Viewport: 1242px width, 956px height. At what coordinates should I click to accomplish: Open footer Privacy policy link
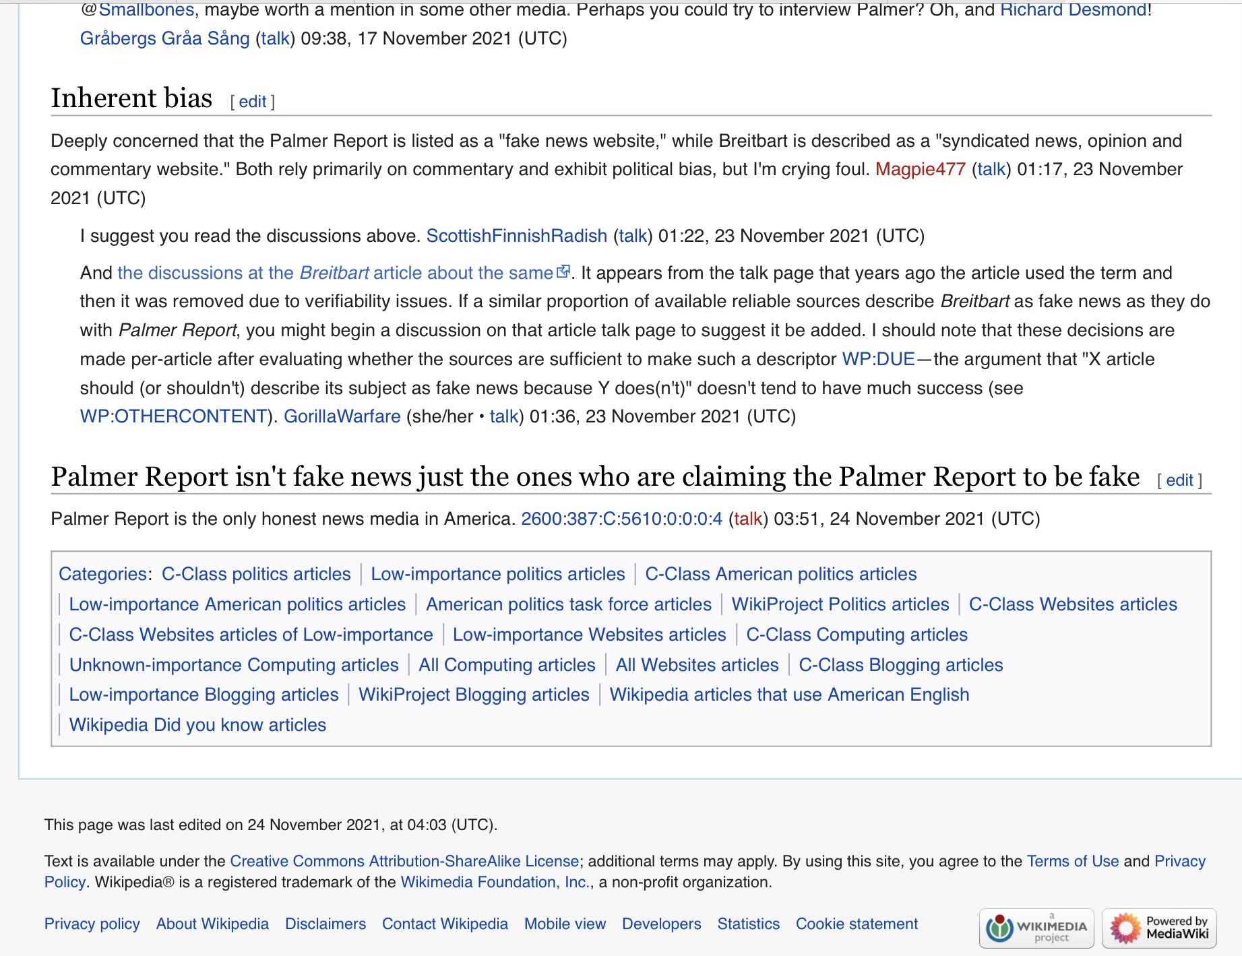[x=92, y=924]
